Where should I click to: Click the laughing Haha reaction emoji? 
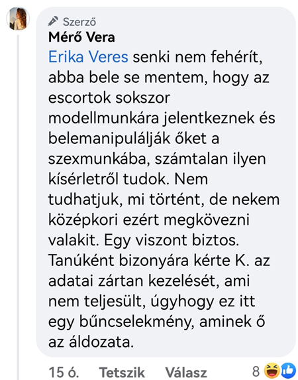[272, 371]
